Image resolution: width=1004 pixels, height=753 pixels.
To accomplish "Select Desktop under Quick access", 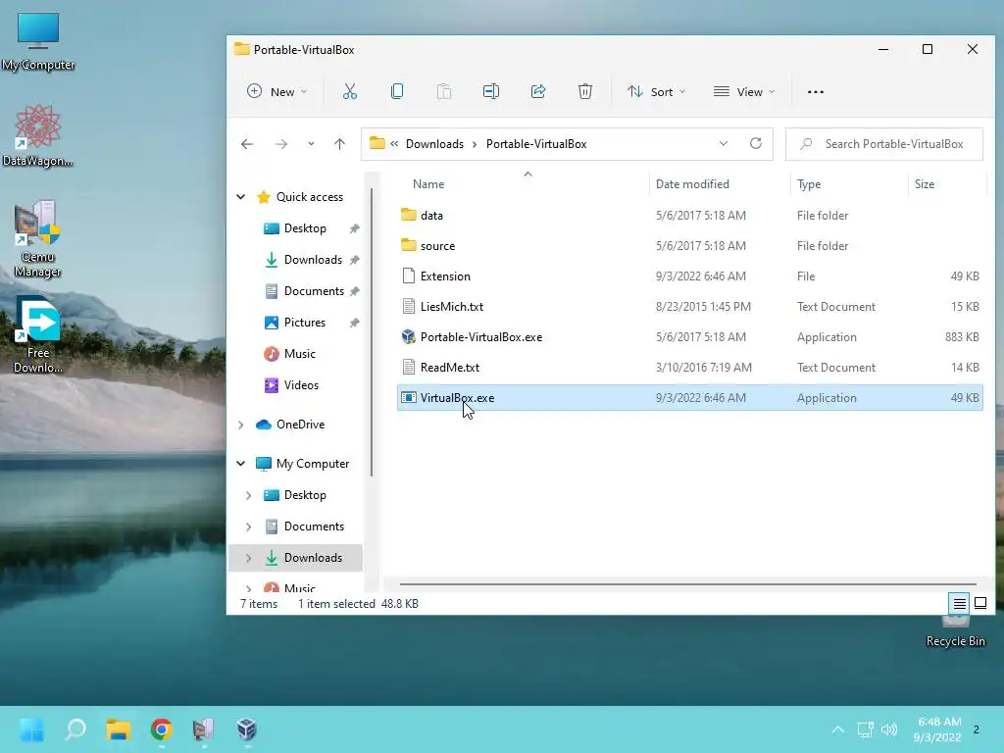I will pyautogui.click(x=305, y=228).
